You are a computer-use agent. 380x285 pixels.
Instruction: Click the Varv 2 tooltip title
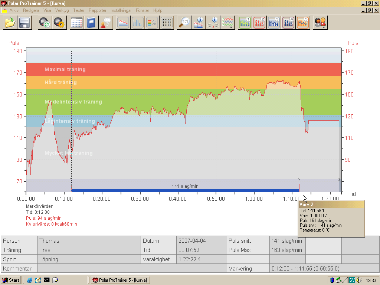click(x=306, y=204)
